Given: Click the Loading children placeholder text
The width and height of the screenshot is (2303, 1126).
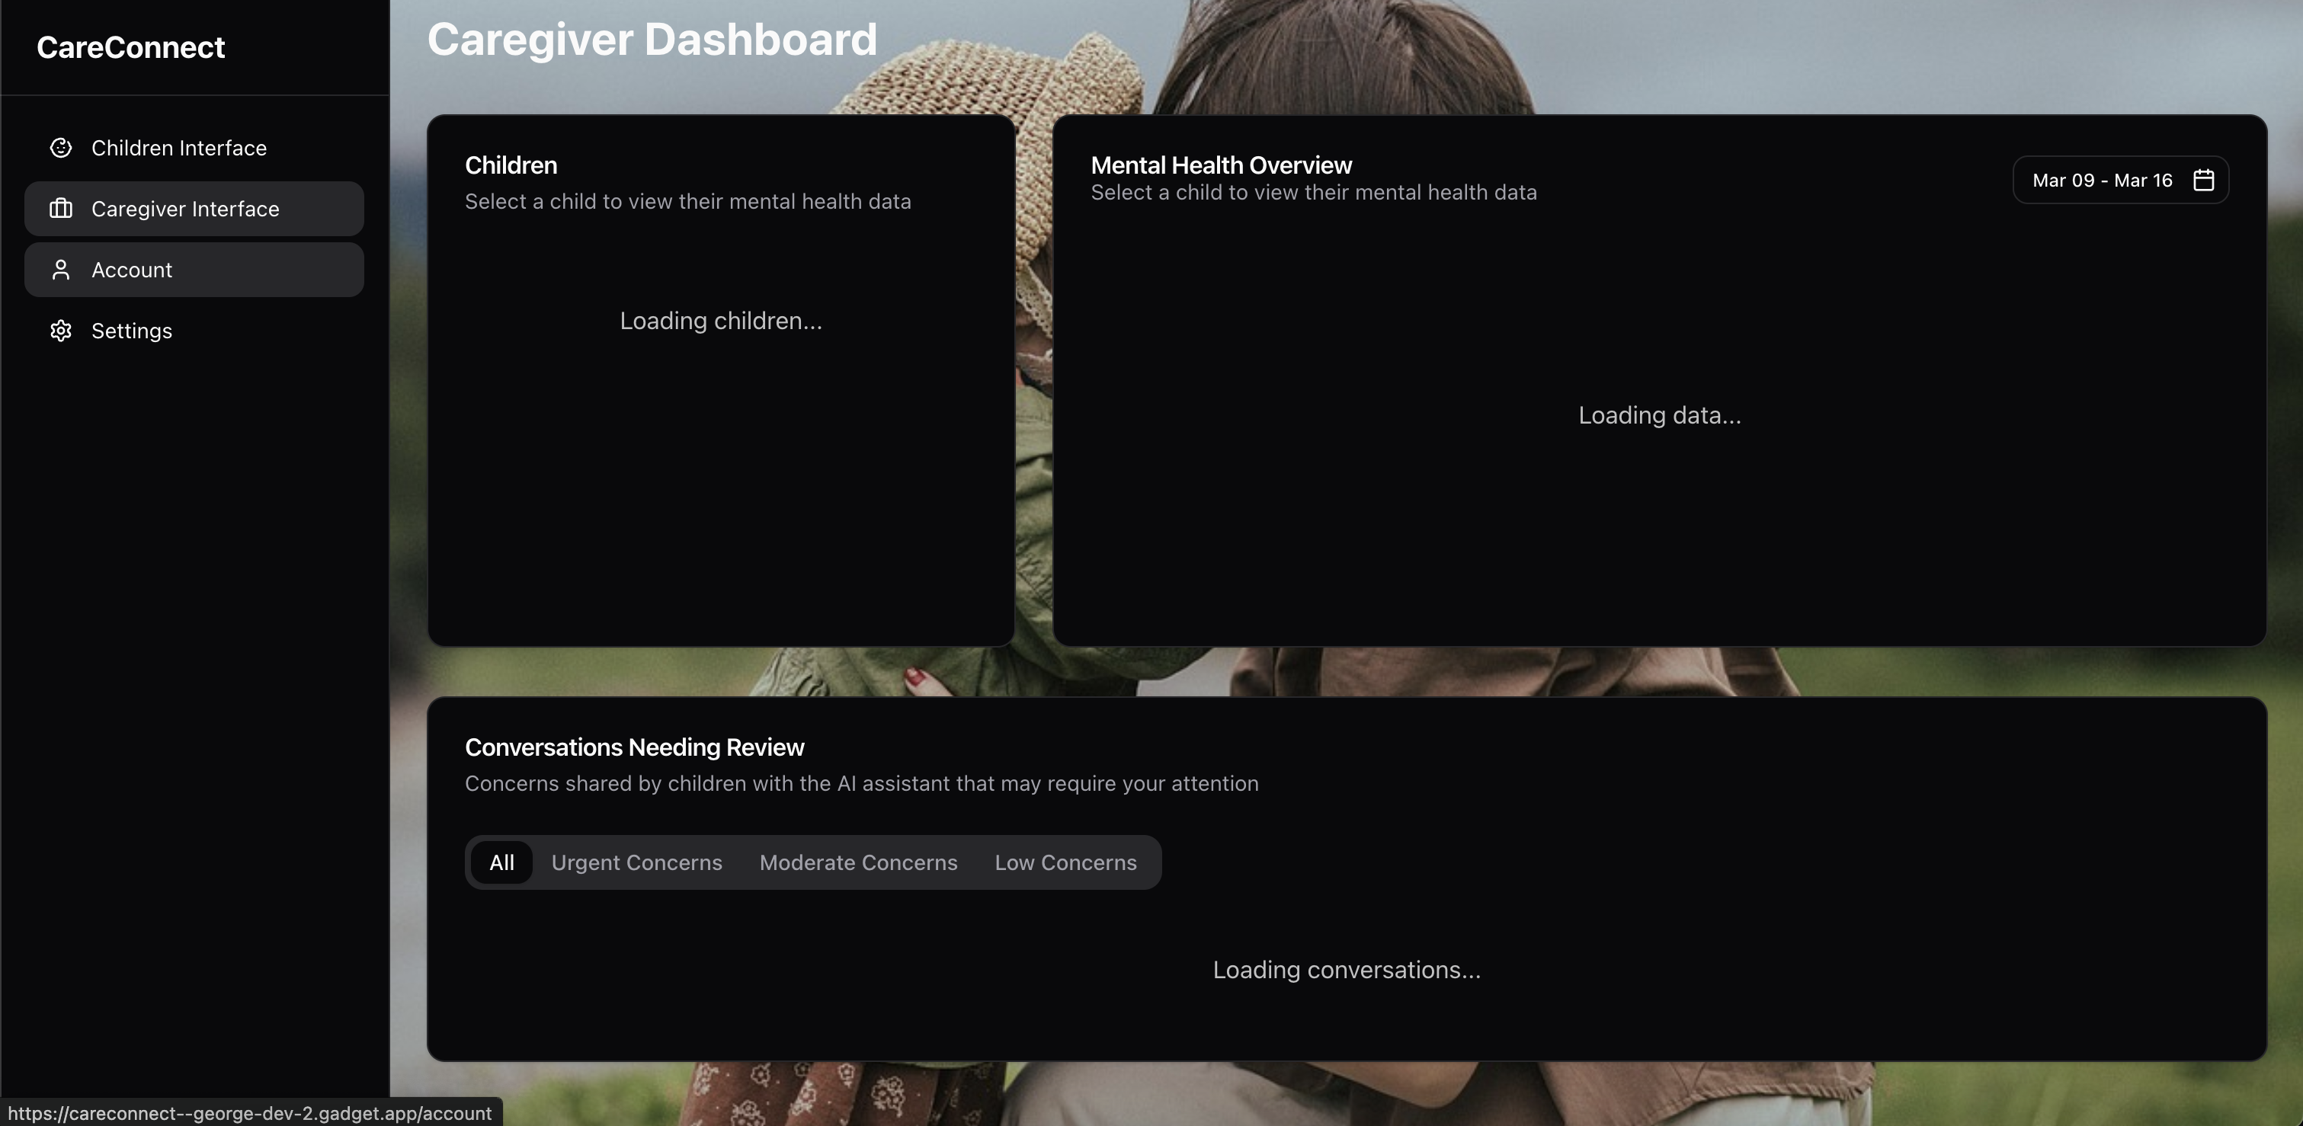Looking at the screenshot, I should pos(721,321).
